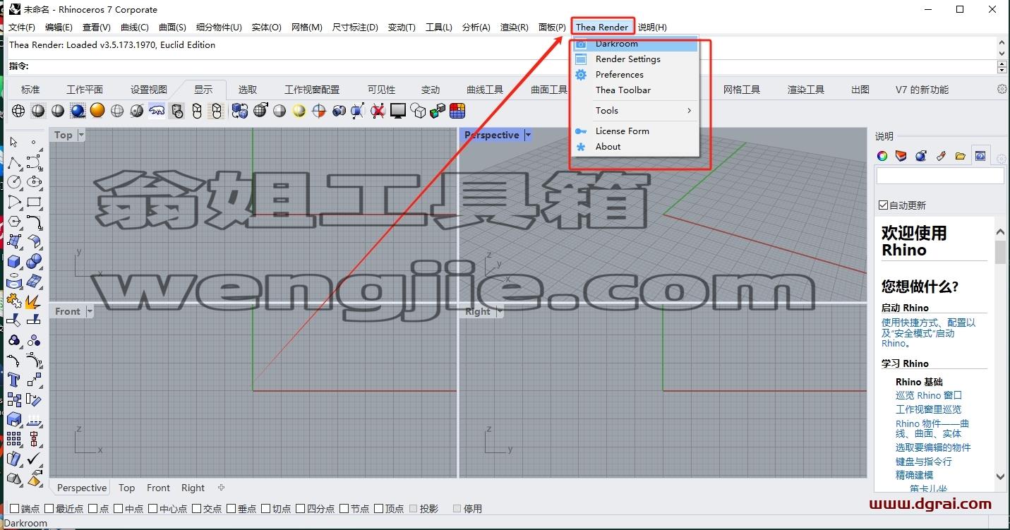Select wireframe display mode globe icon
The height and width of the screenshot is (530, 1010).
[x=18, y=111]
